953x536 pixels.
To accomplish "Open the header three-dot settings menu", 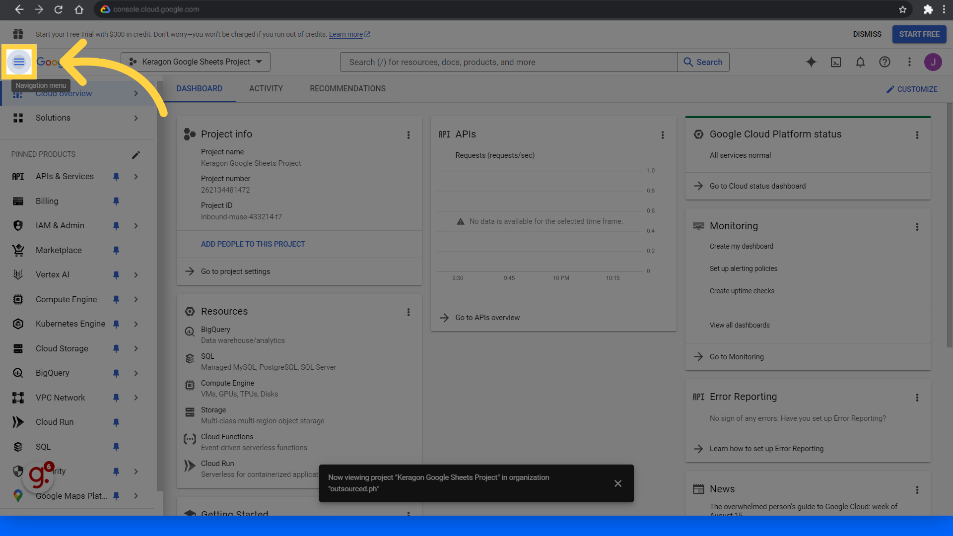I will point(909,62).
